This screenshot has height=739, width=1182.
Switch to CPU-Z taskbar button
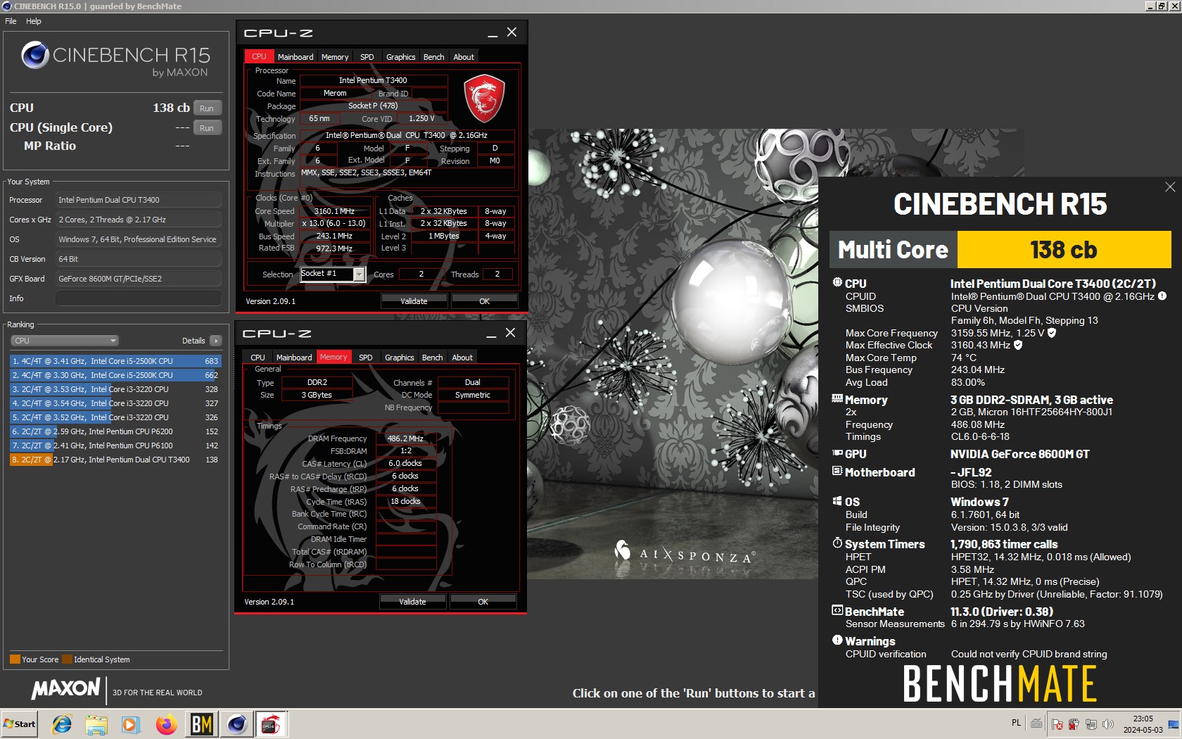click(x=271, y=724)
